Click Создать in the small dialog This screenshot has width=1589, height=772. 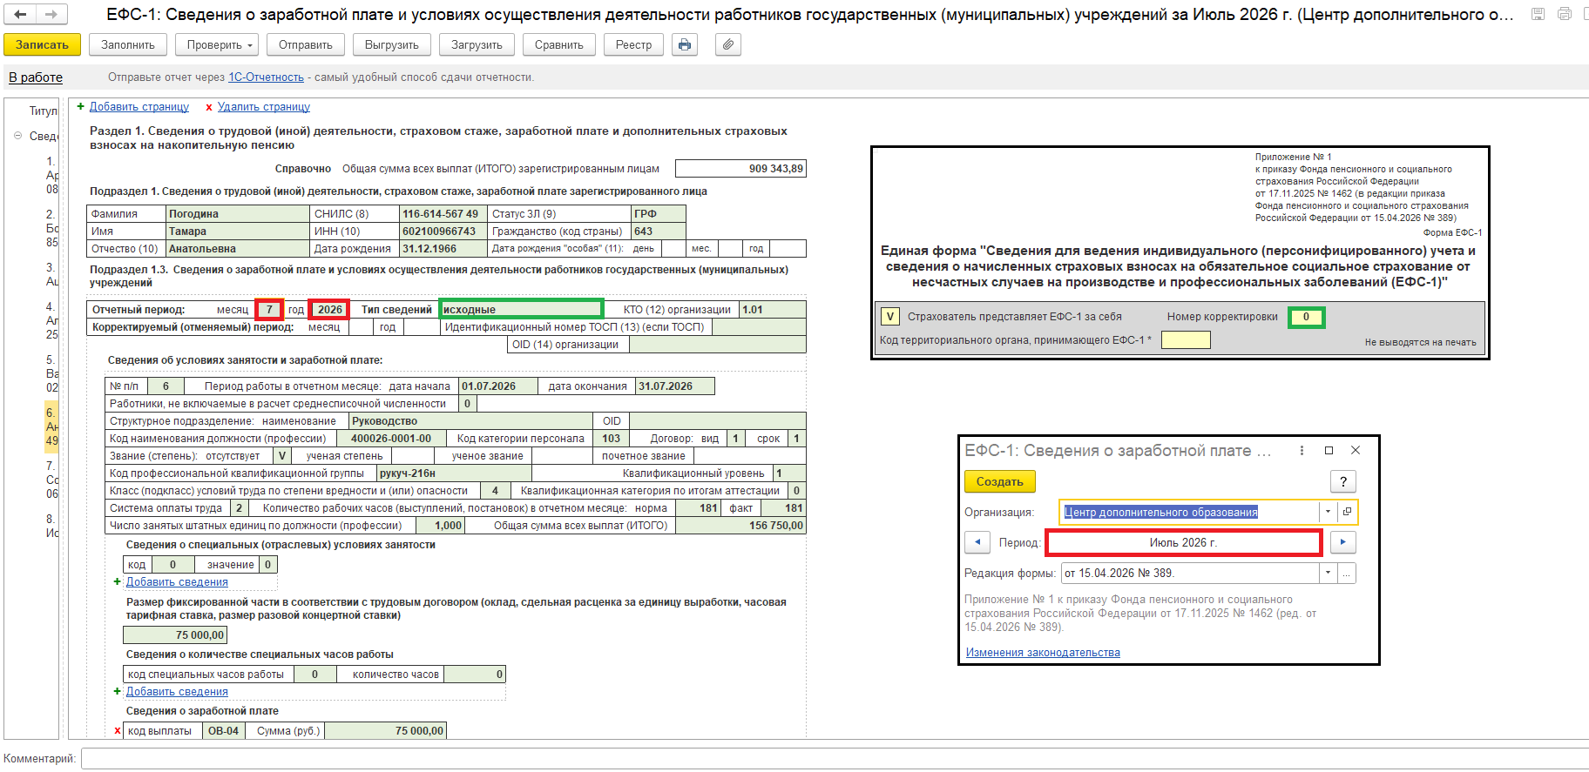point(1000,481)
